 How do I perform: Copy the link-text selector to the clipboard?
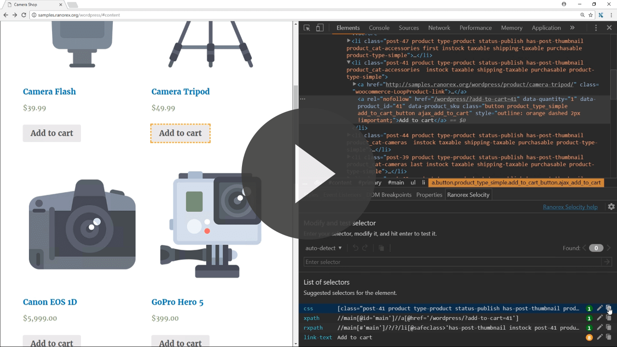(x=608, y=337)
